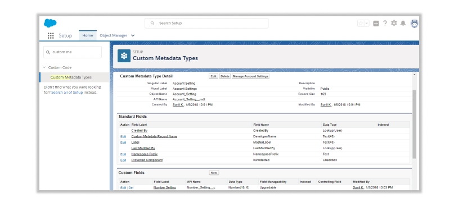Viewport: 450px width, 207px height.
Task: Open the help question mark icon
Action: click(385, 23)
